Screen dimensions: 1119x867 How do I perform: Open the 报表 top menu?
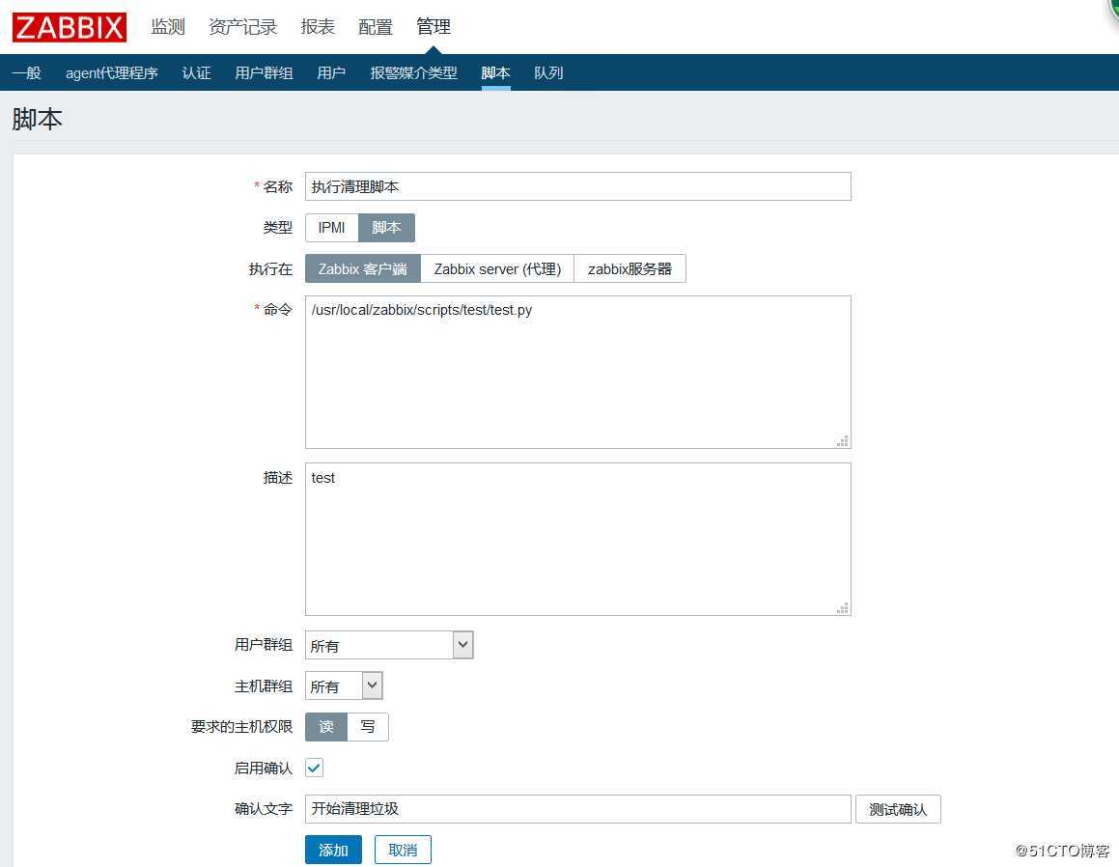click(318, 27)
